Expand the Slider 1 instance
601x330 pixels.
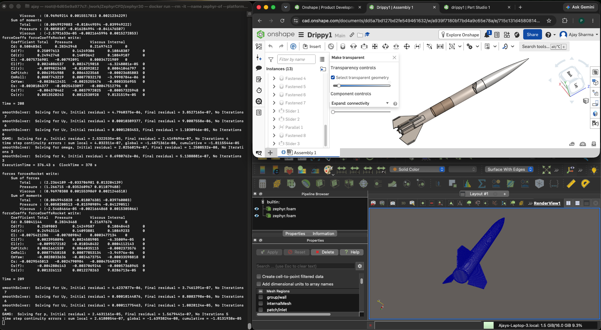coord(274,111)
